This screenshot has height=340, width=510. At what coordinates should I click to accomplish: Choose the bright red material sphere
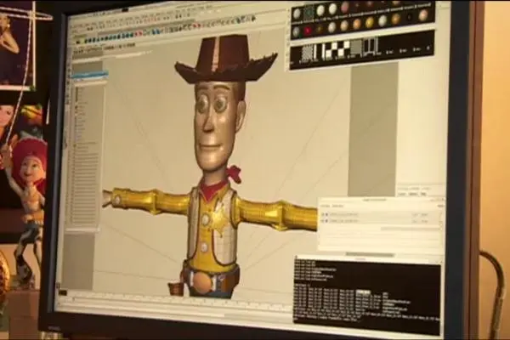tap(307, 31)
